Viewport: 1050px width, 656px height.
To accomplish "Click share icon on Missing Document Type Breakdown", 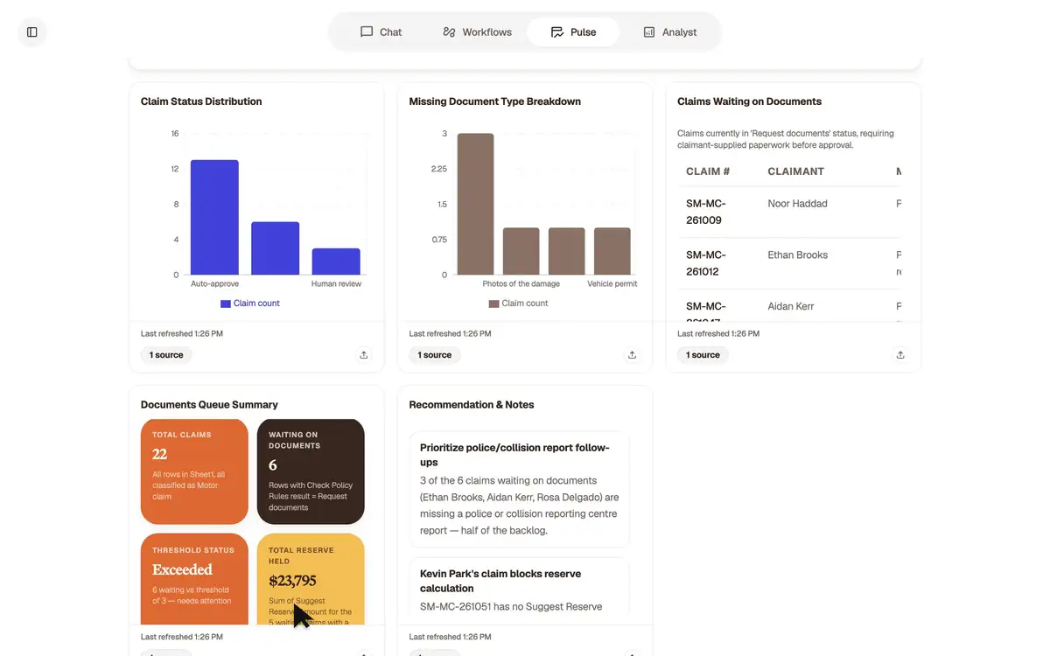I will [632, 355].
